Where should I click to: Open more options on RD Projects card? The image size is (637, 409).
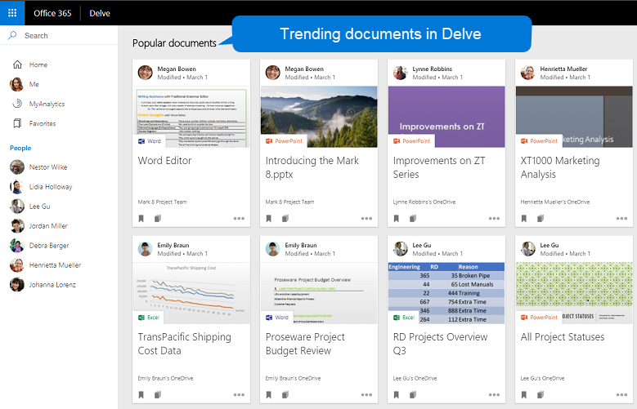point(494,395)
